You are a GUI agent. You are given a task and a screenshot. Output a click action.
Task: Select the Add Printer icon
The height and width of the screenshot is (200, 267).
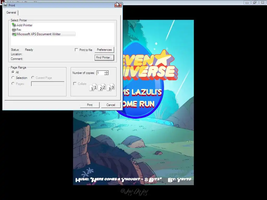point(14,25)
